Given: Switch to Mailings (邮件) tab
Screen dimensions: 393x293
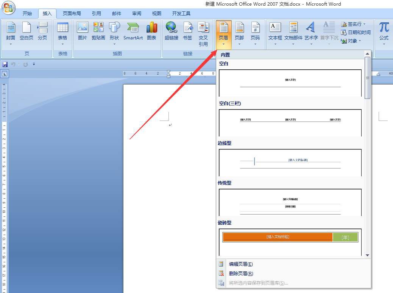Looking at the screenshot, I should tap(117, 14).
